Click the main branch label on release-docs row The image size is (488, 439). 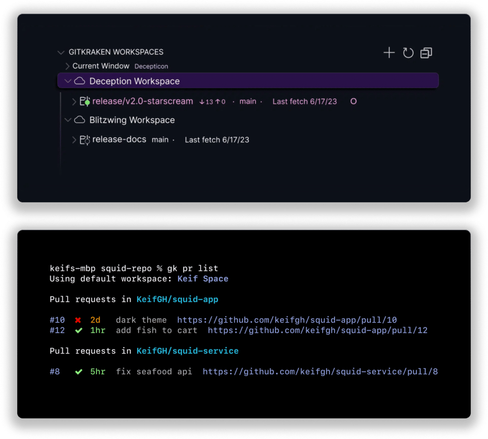(160, 140)
